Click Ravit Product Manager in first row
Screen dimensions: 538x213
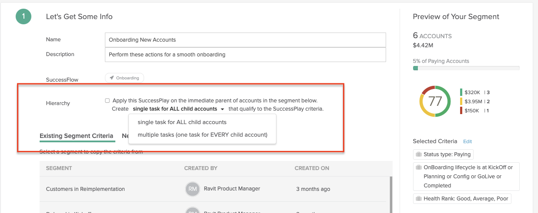coord(232,189)
